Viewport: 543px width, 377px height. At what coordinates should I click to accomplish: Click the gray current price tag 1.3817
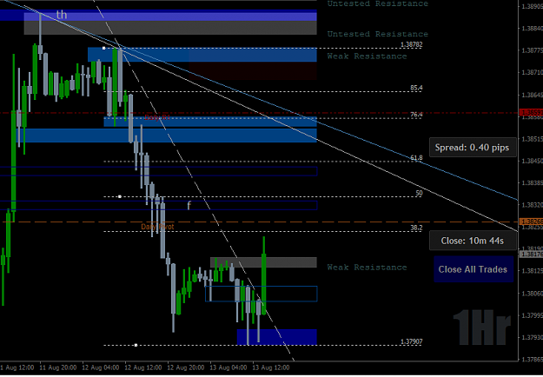tap(531, 255)
